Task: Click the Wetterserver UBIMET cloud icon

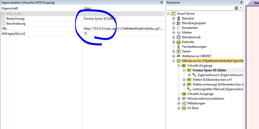Action: (179, 56)
